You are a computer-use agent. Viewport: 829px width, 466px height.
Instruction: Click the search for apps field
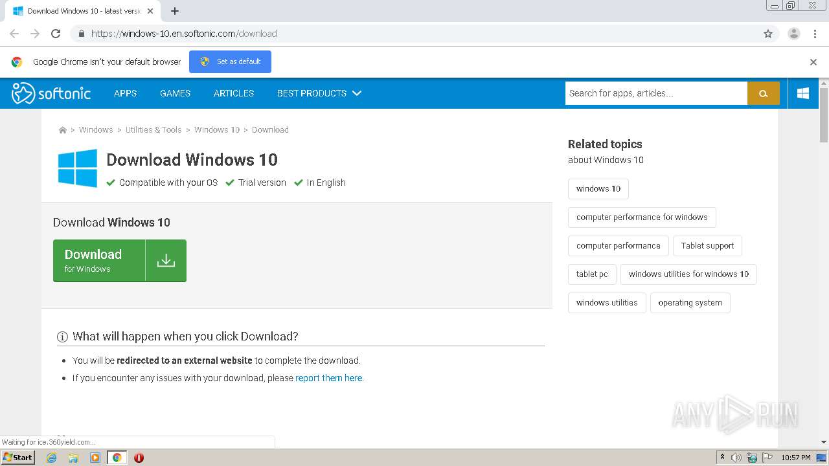656,93
